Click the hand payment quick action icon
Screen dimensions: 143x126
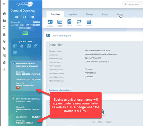[x=36, y=46]
